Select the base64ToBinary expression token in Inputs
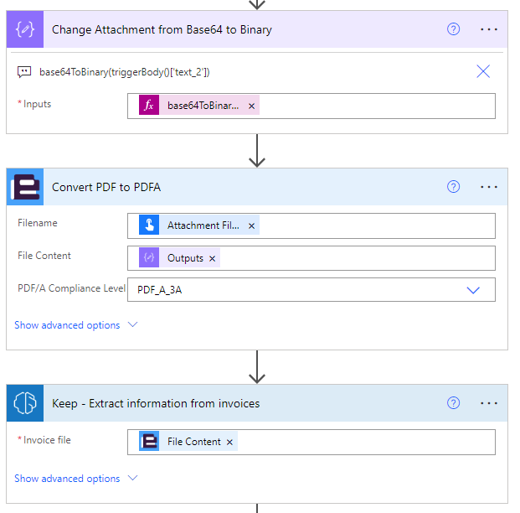 (x=201, y=106)
